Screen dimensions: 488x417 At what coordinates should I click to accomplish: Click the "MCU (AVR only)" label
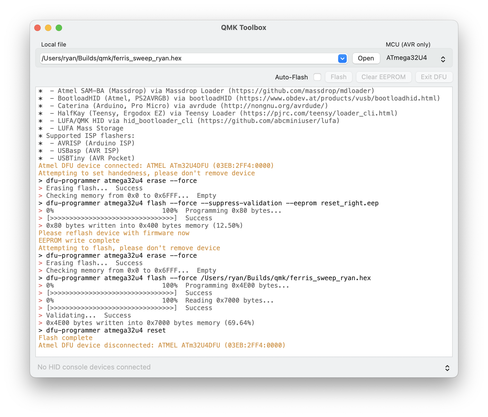(408, 45)
